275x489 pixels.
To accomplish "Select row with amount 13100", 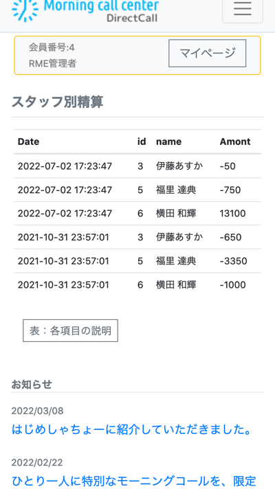I will [137, 214].
